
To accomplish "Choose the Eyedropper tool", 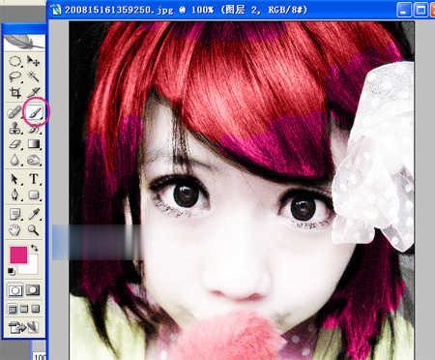I will [x=34, y=214].
